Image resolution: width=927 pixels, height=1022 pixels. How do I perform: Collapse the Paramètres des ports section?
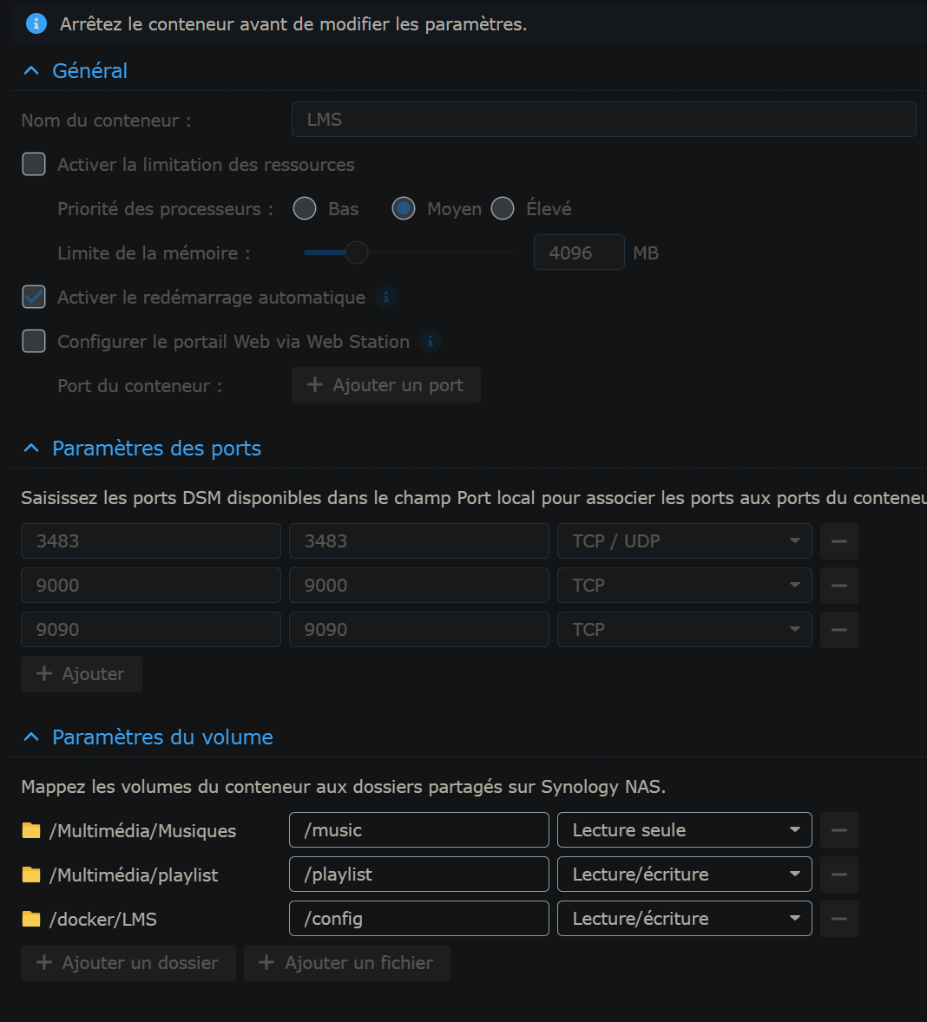[32, 449]
